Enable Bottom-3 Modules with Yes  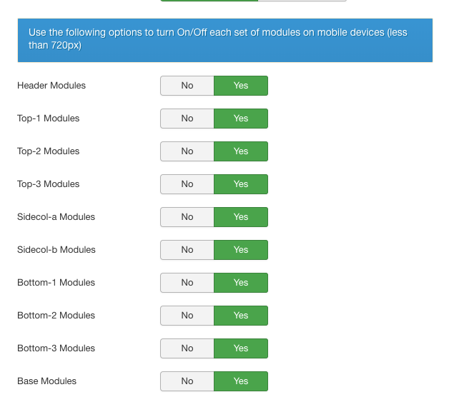coord(241,348)
